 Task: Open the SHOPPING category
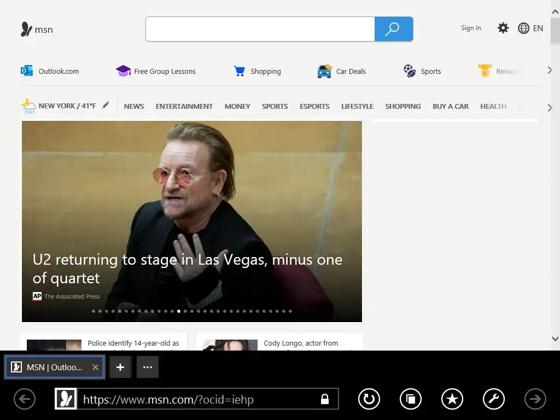(x=403, y=107)
